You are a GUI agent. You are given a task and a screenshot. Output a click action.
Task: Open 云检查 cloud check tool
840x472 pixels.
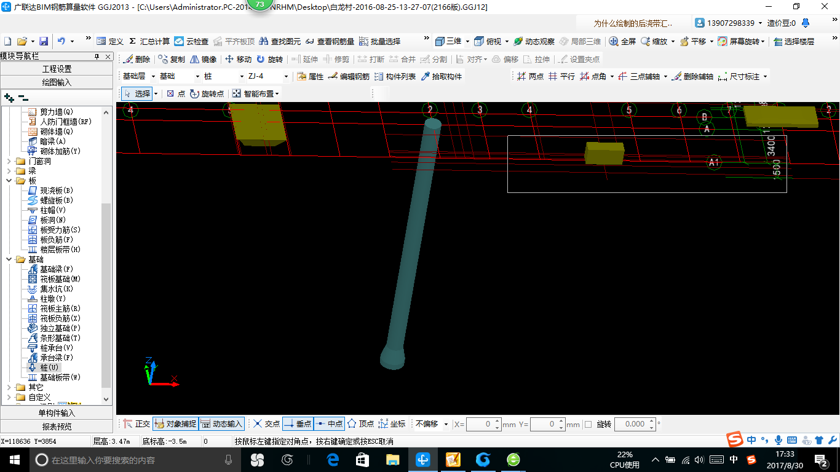pos(191,41)
